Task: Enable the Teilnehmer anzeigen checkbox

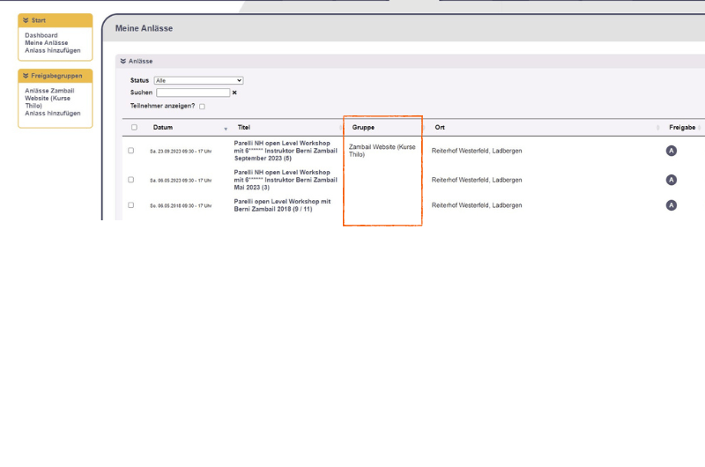Action: point(202,107)
